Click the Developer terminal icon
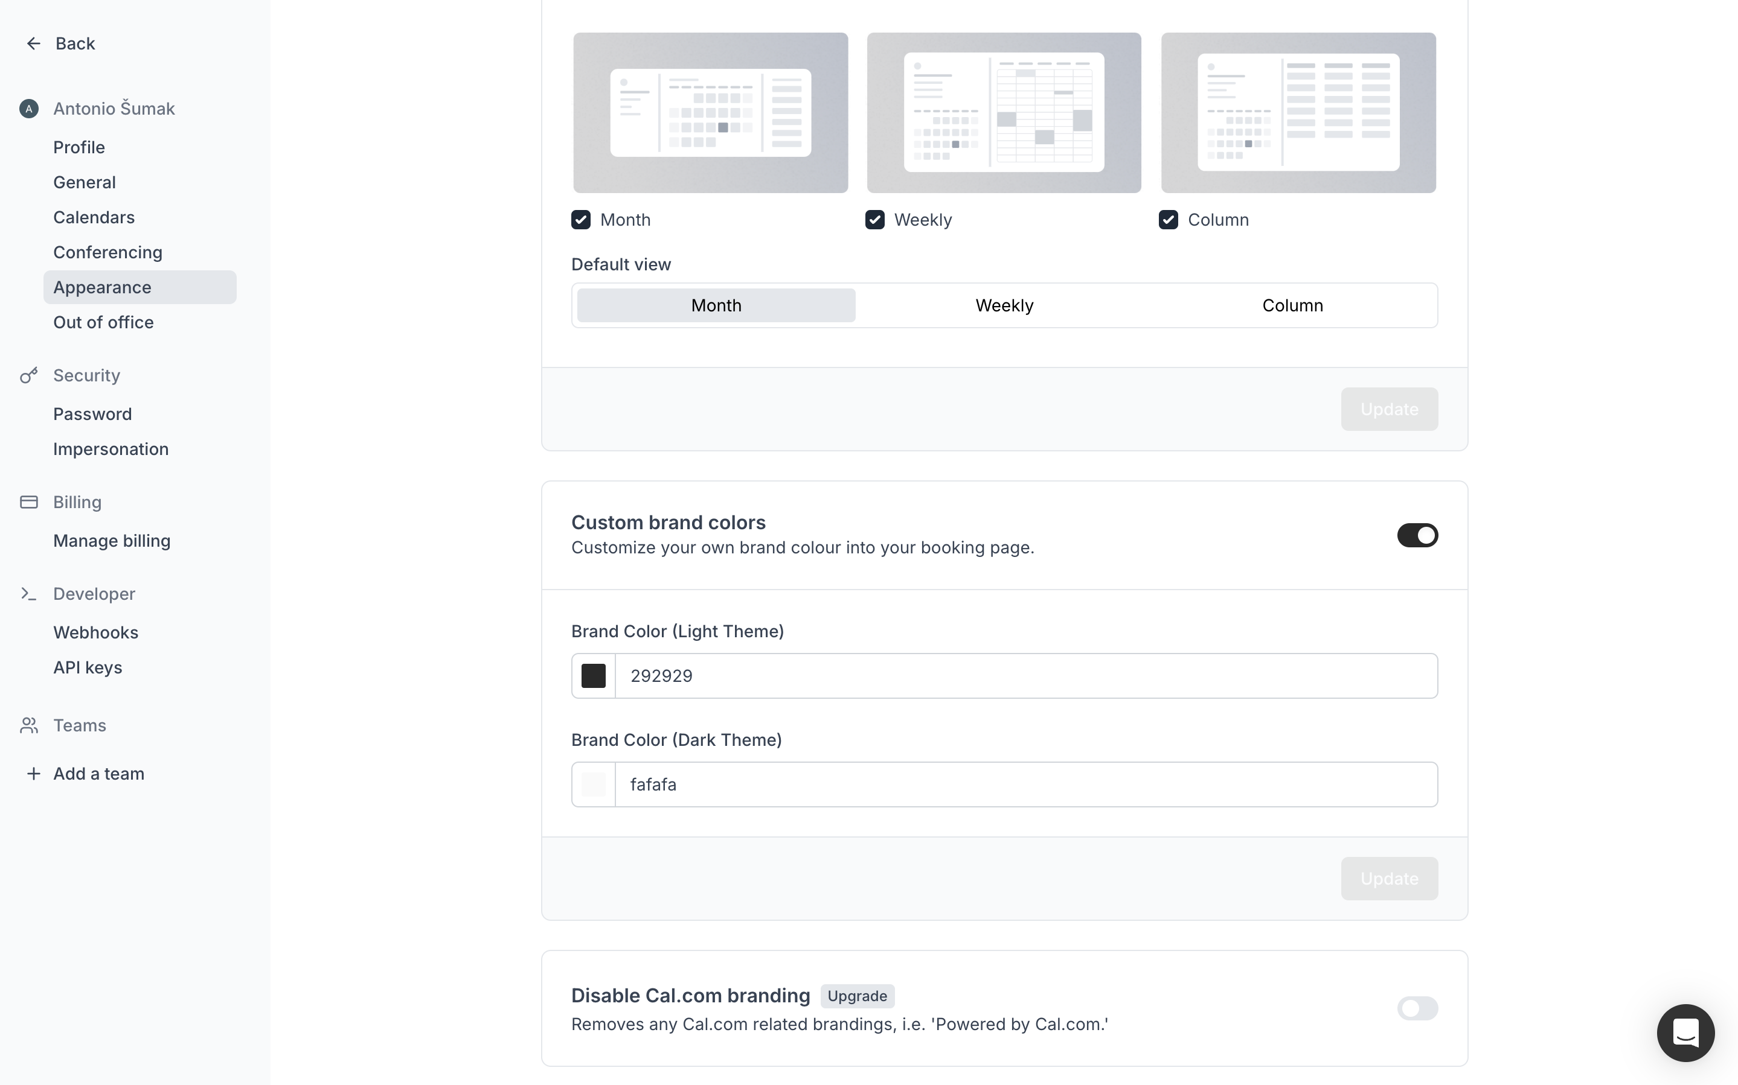Image resolution: width=1738 pixels, height=1085 pixels. pyautogui.click(x=29, y=594)
